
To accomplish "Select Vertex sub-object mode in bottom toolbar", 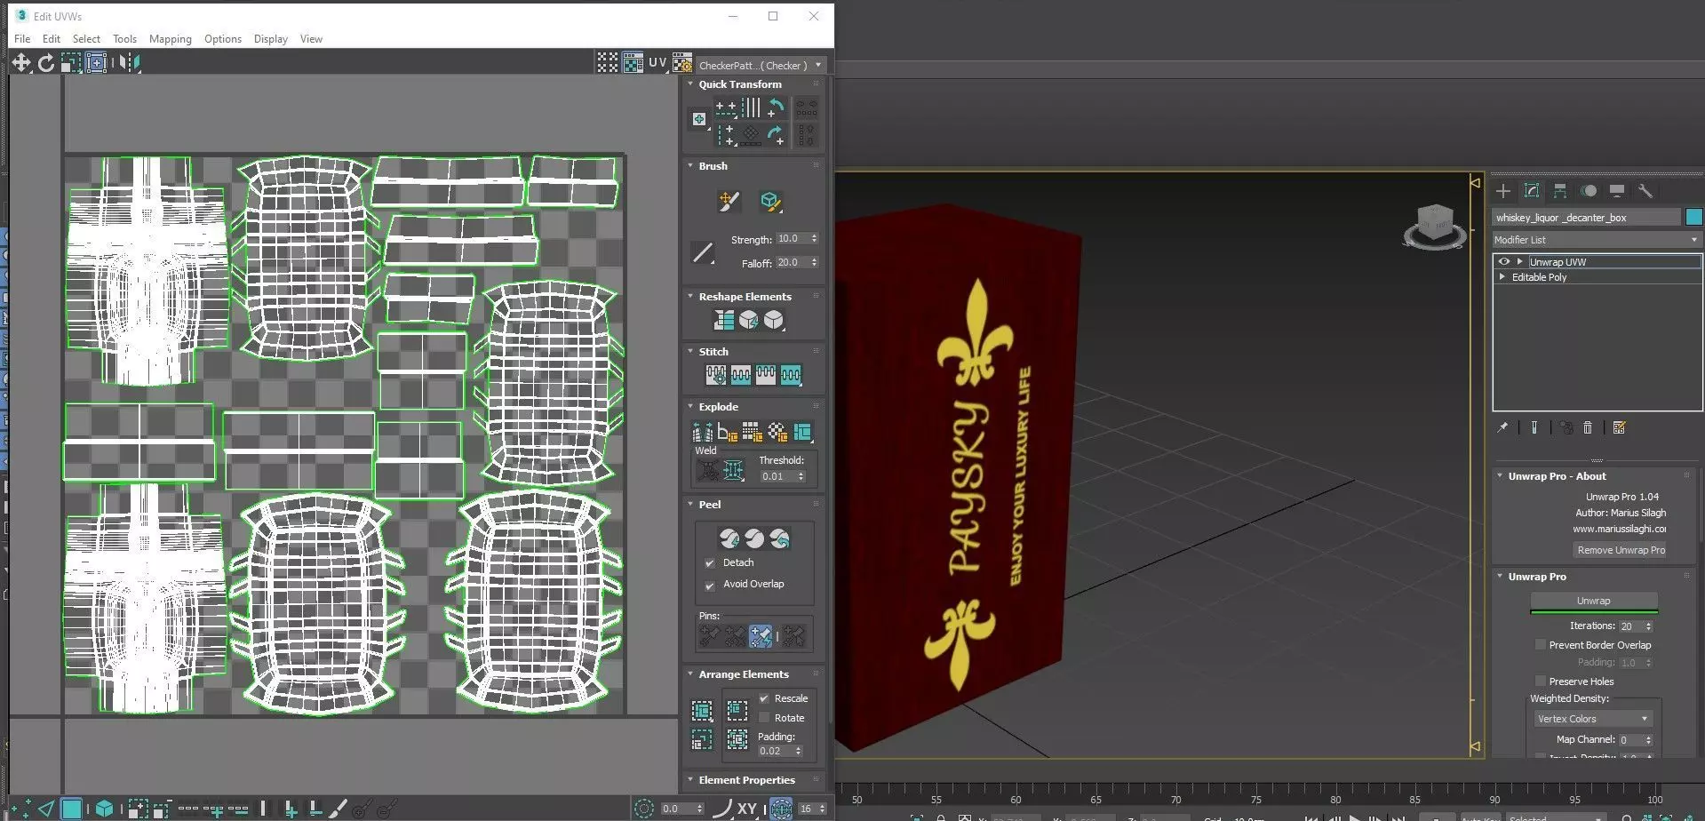I will [21, 809].
